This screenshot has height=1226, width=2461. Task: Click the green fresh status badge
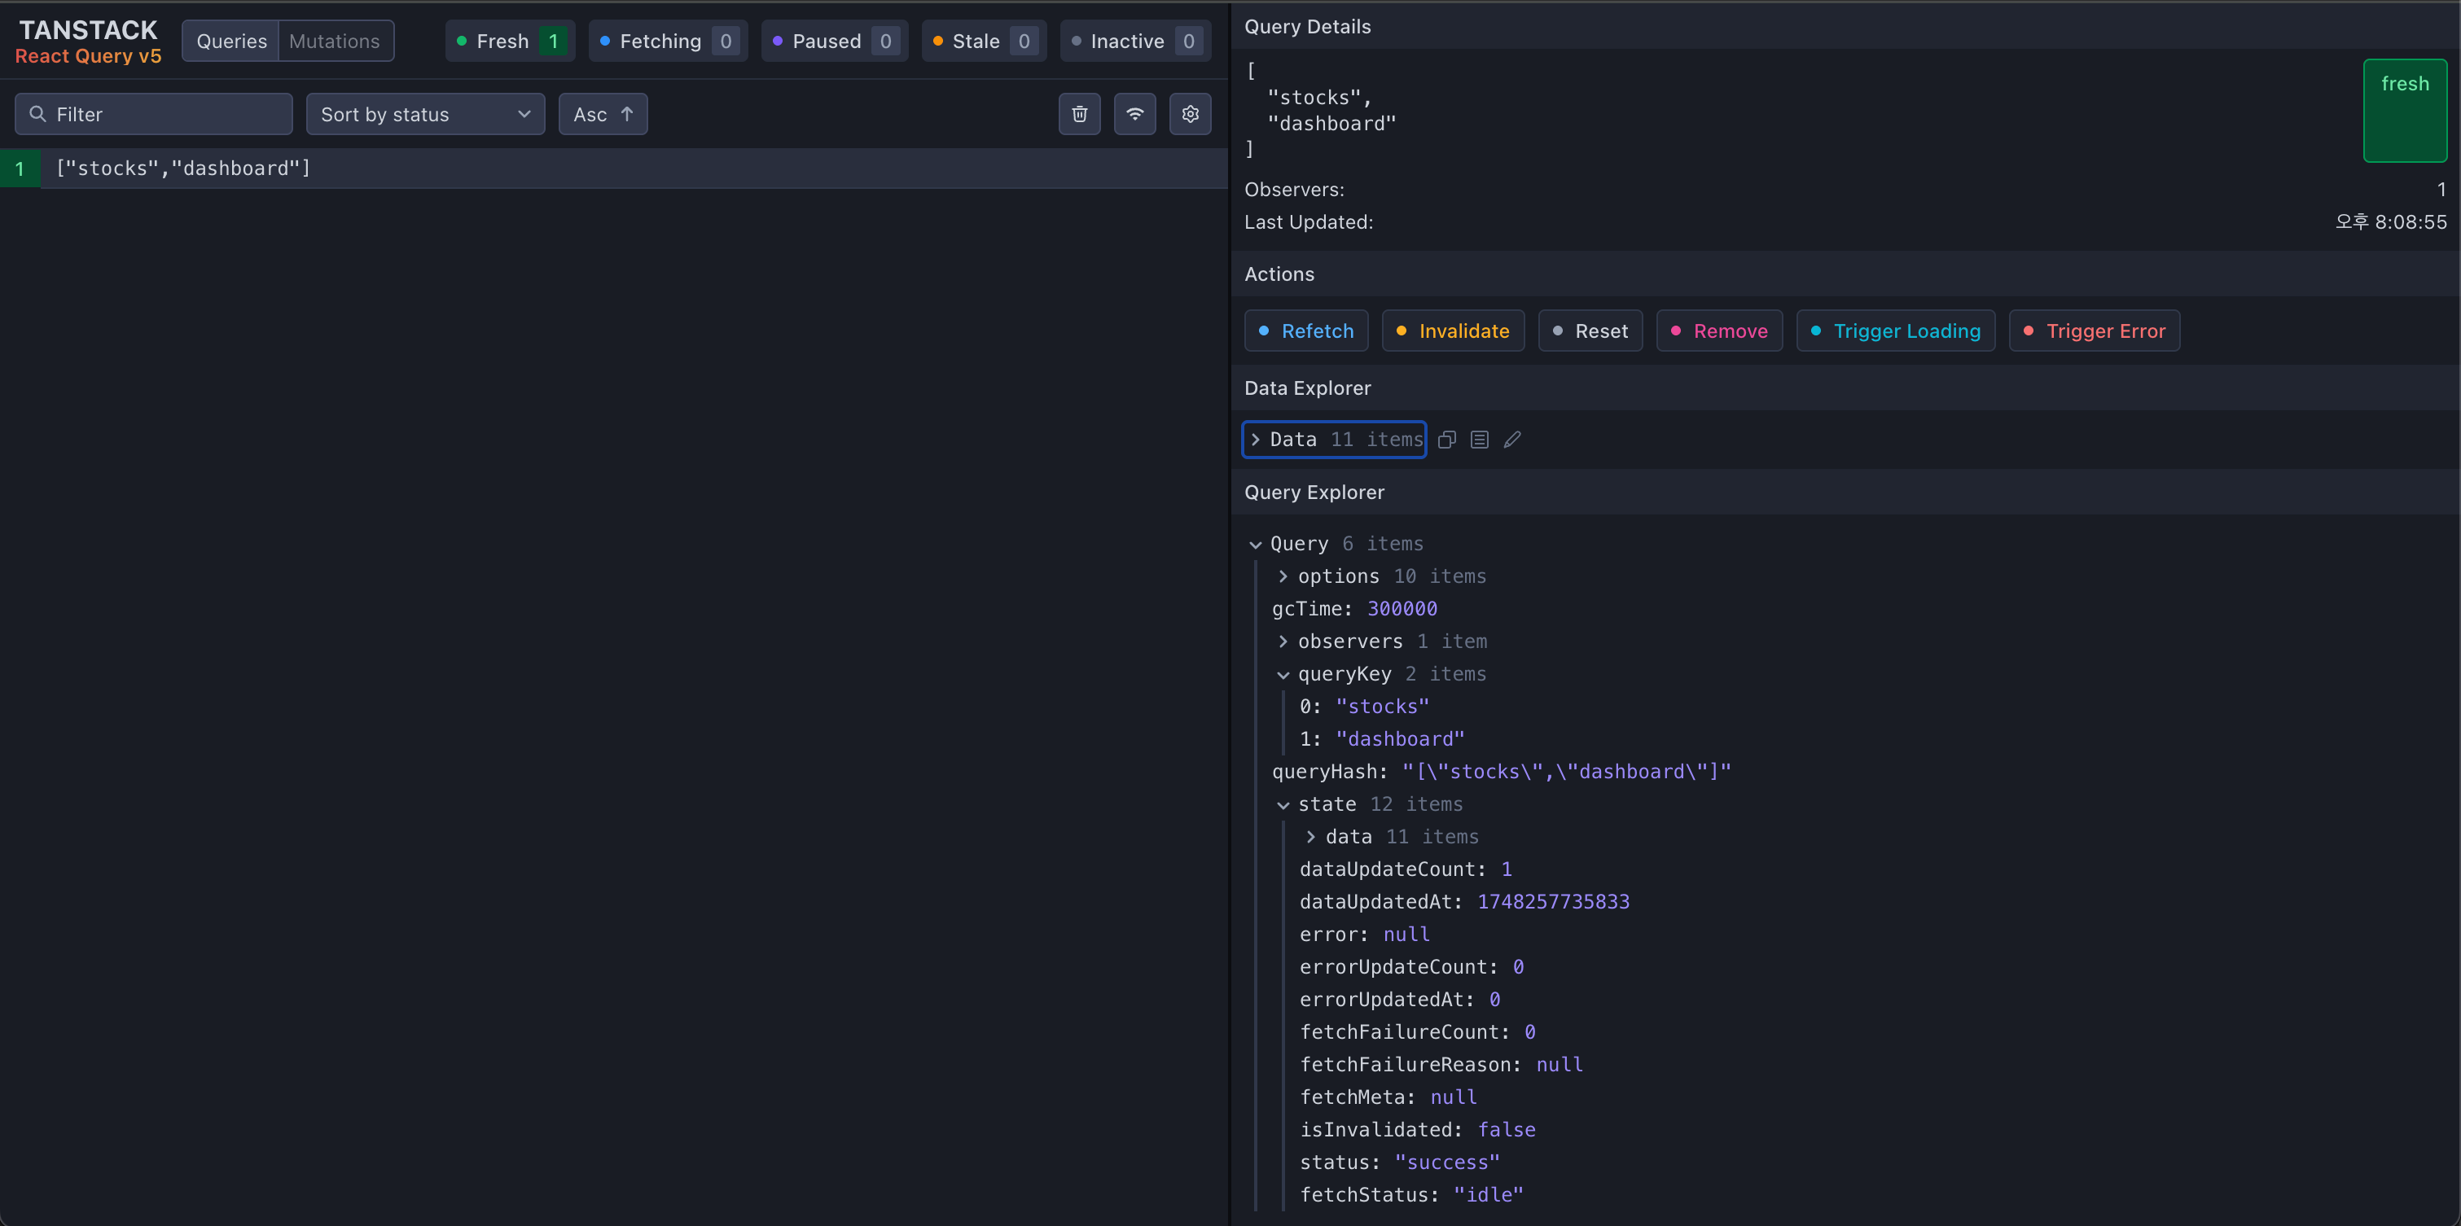(2405, 110)
